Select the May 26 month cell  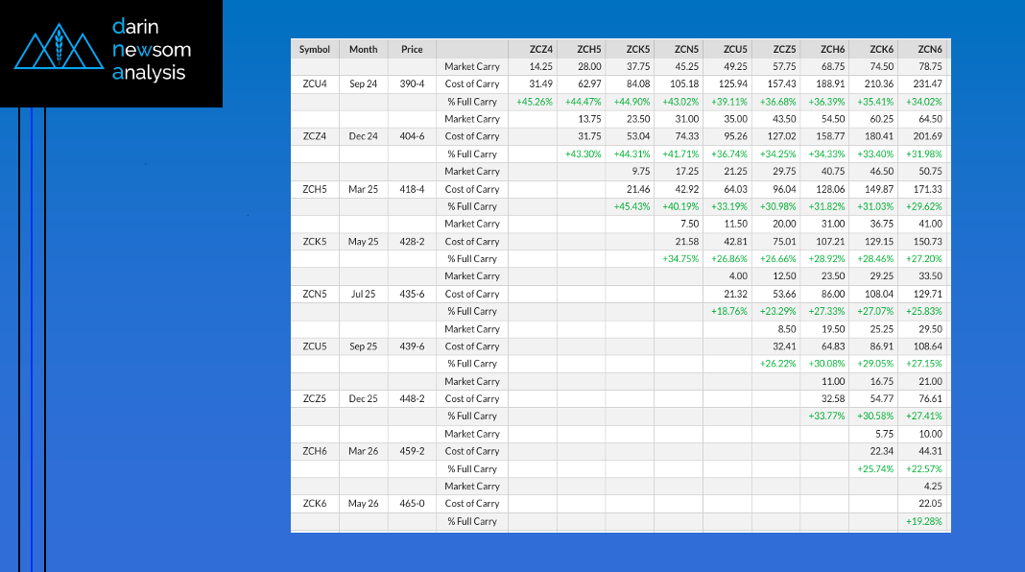(x=364, y=503)
